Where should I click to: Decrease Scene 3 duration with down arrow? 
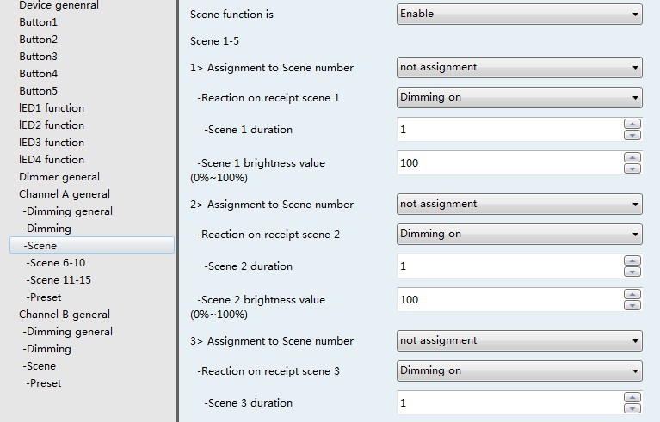[632, 408]
